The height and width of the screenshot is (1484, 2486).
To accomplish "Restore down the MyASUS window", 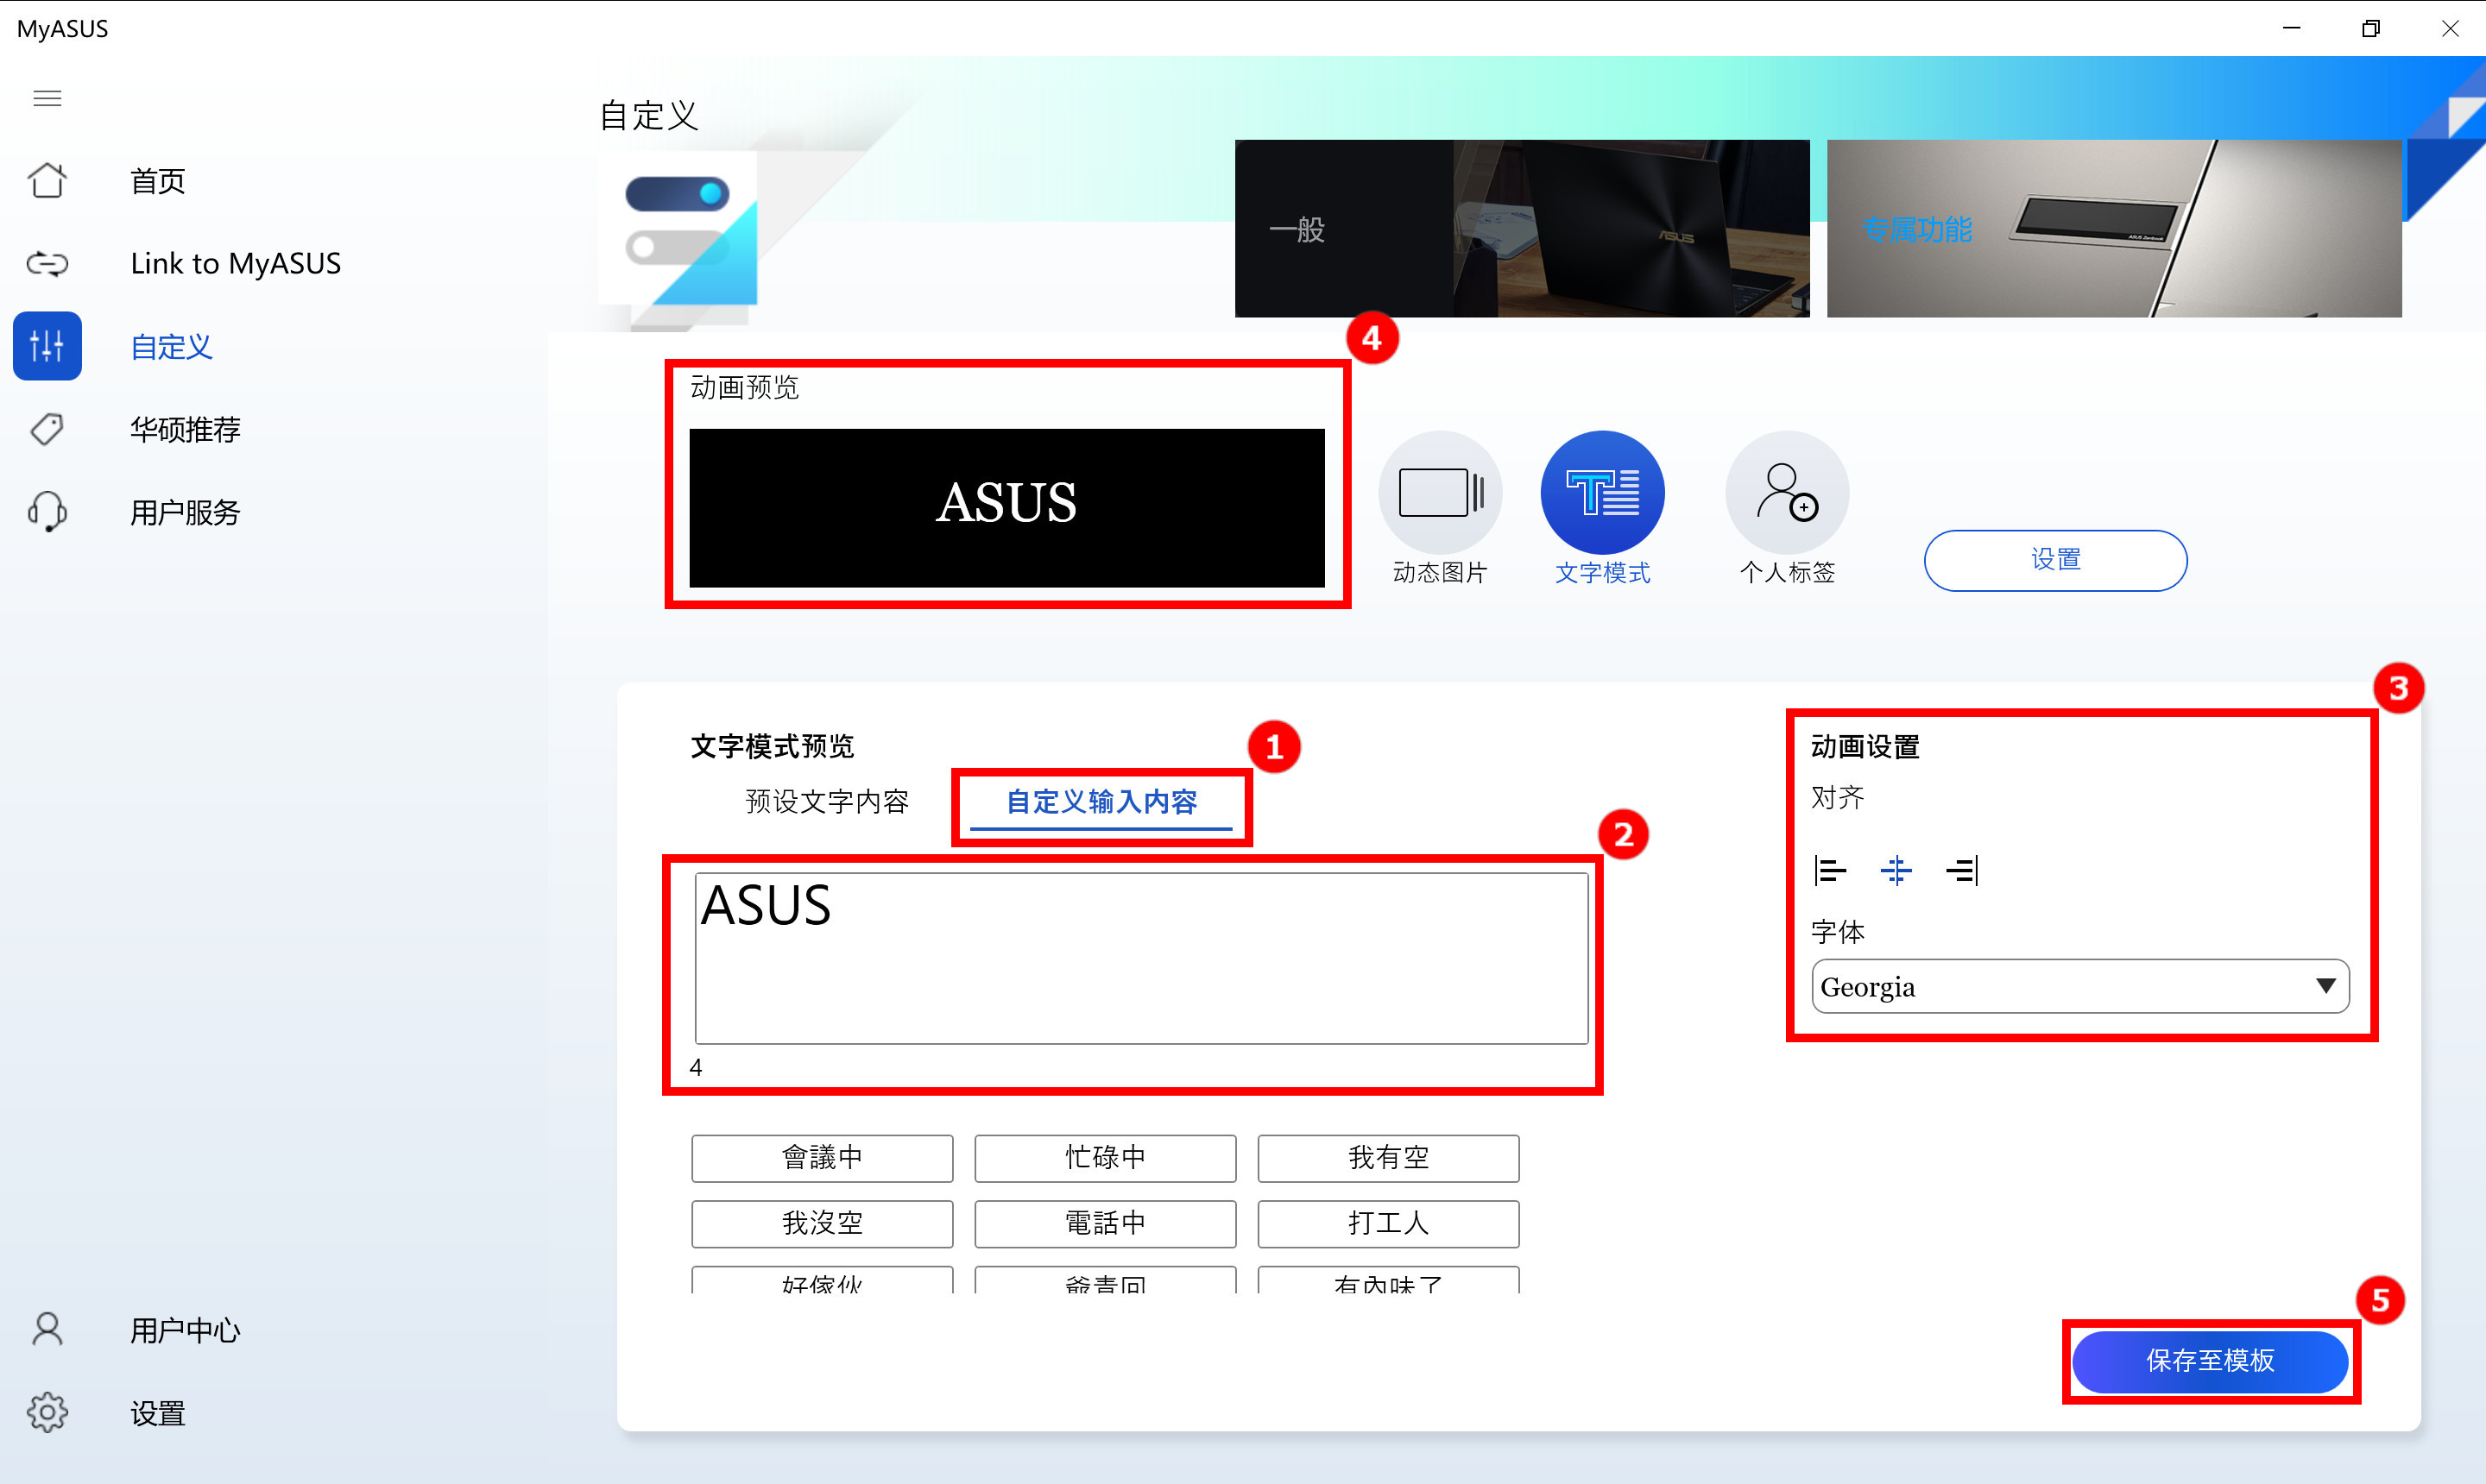I will pos(2370,28).
